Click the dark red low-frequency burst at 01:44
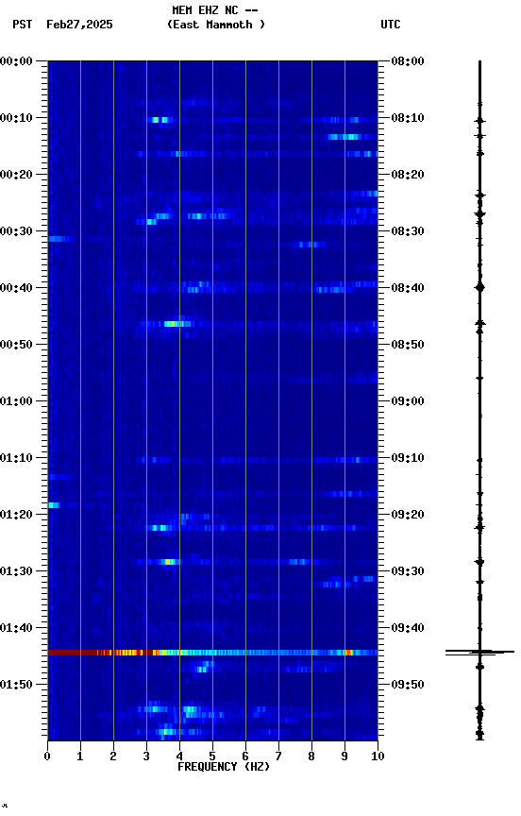The width and height of the screenshot is (521, 816). tap(72, 652)
